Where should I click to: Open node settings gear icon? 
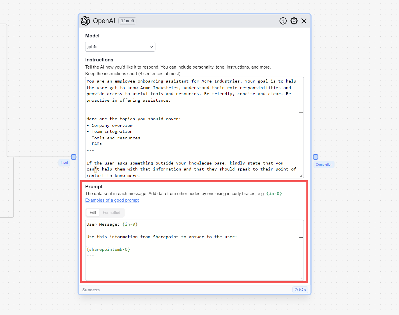pos(294,21)
